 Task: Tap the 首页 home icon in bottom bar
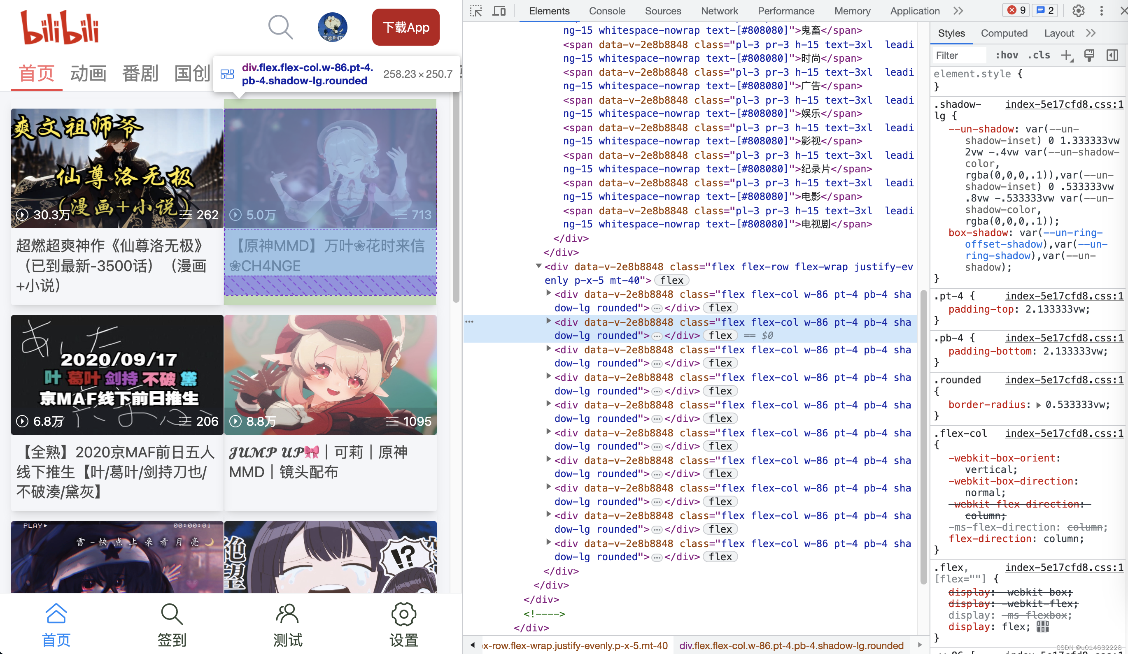tap(56, 613)
